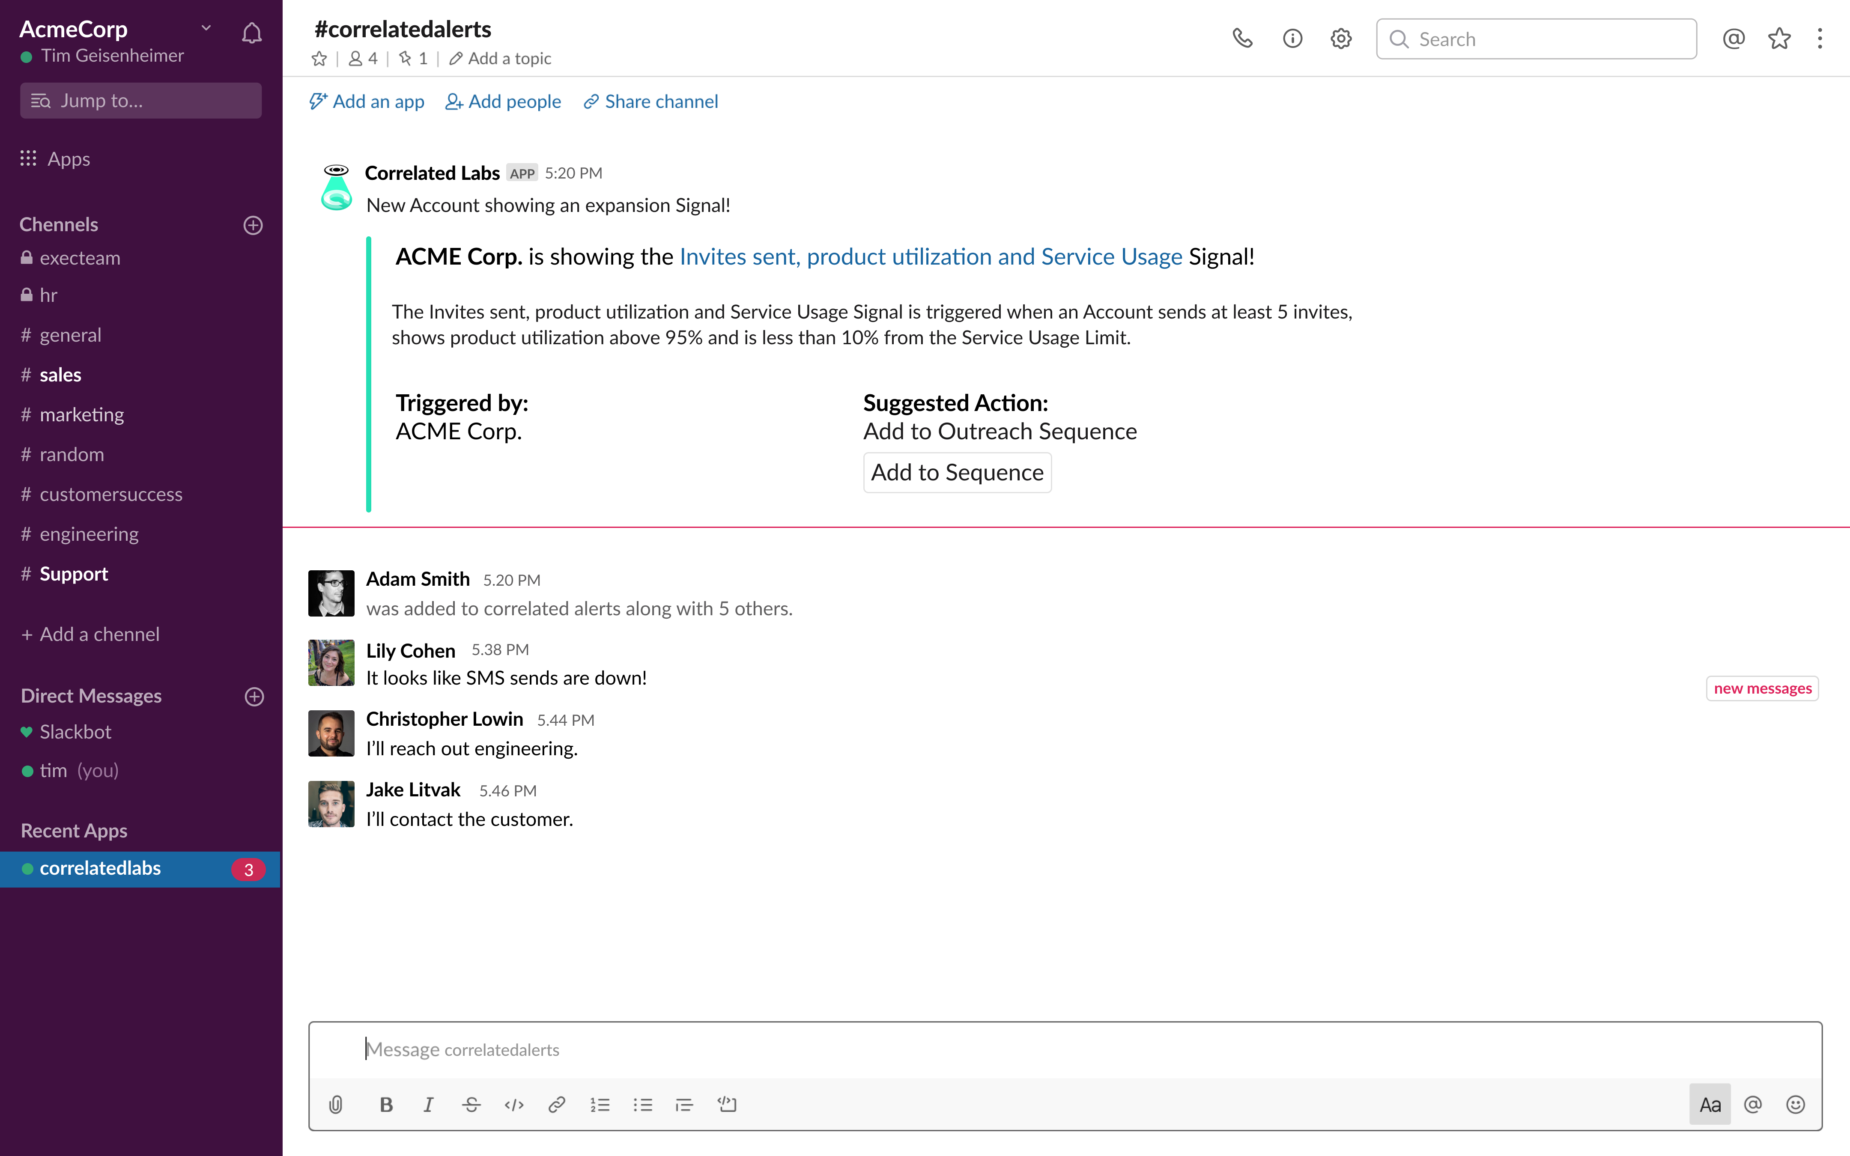
Task: Insert a blockquote
Action: pos(684,1104)
